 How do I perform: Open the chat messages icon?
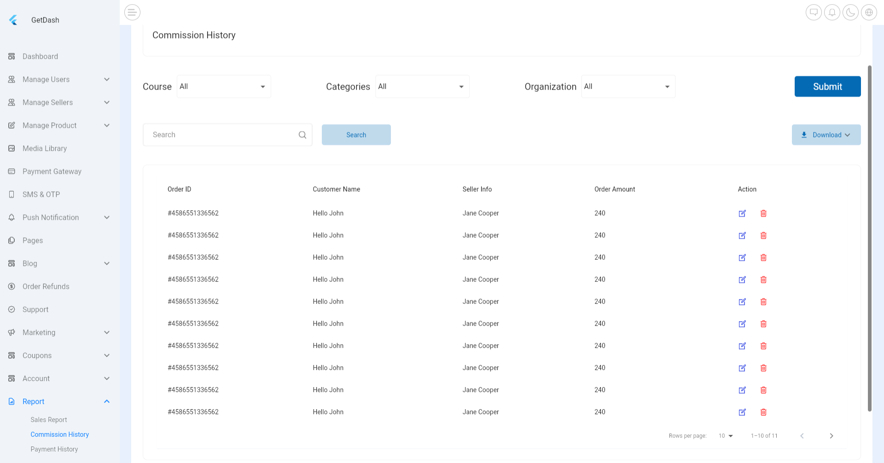[x=814, y=12]
